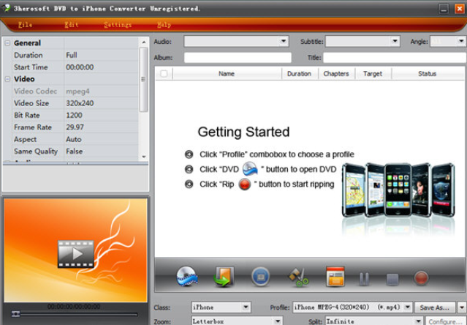Select the Aspect value Auto

74,139
